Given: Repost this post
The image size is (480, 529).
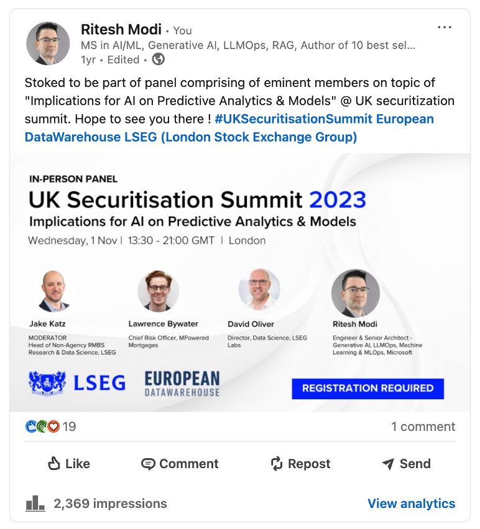Looking at the screenshot, I should 300,464.
